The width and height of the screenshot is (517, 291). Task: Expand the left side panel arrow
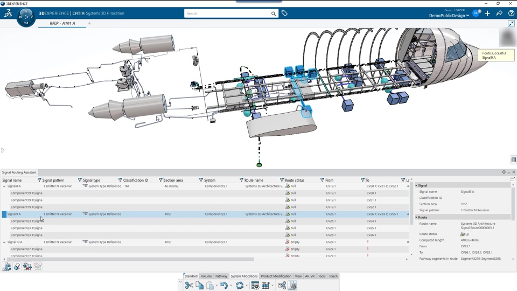2,150
